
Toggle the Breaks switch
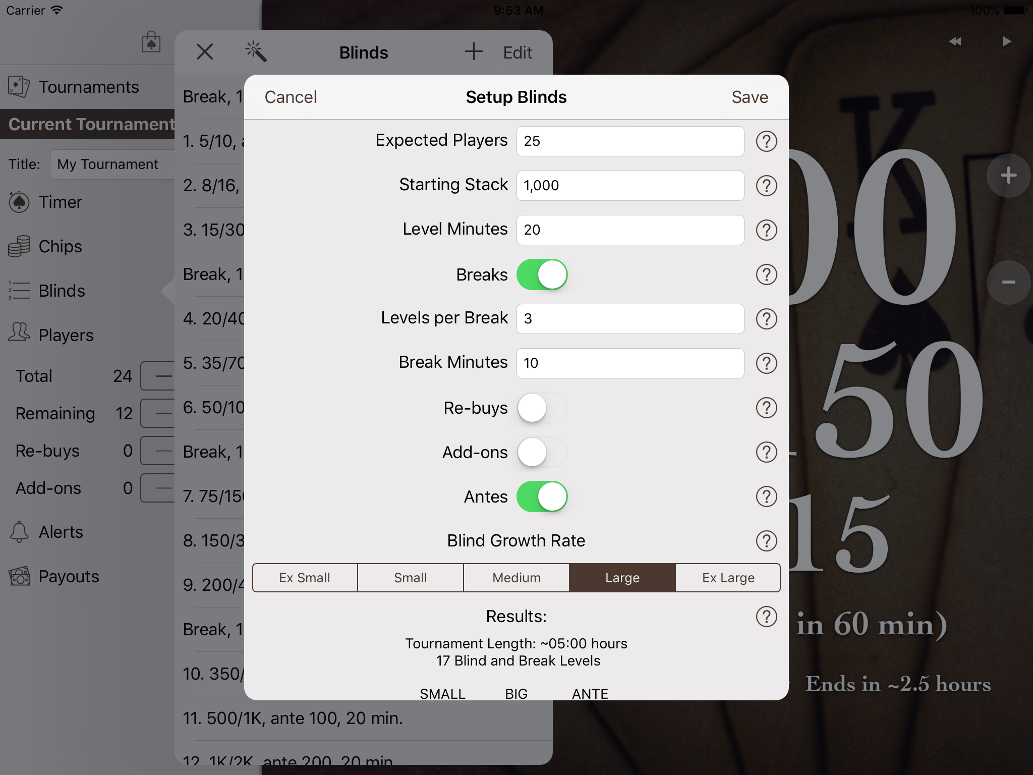(542, 274)
